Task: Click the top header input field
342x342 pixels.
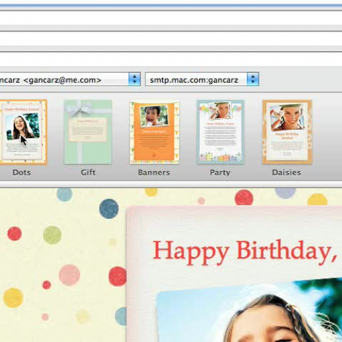Action: [171, 18]
